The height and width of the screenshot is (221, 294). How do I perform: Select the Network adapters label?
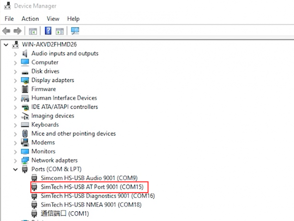[x=54, y=160]
